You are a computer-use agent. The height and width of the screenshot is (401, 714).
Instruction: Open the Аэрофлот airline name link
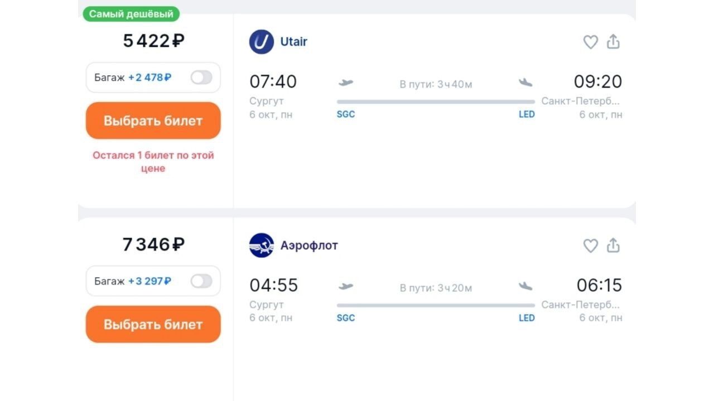tap(309, 245)
